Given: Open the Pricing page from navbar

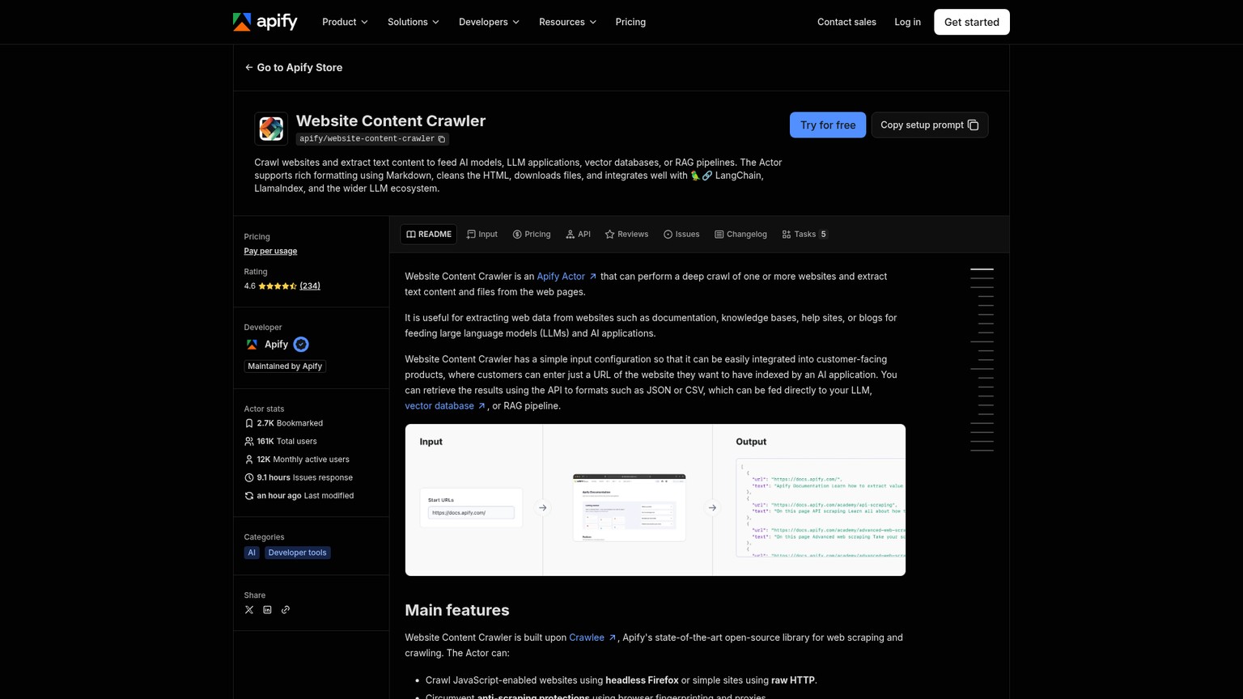Looking at the screenshot, I should click(630, 22).
